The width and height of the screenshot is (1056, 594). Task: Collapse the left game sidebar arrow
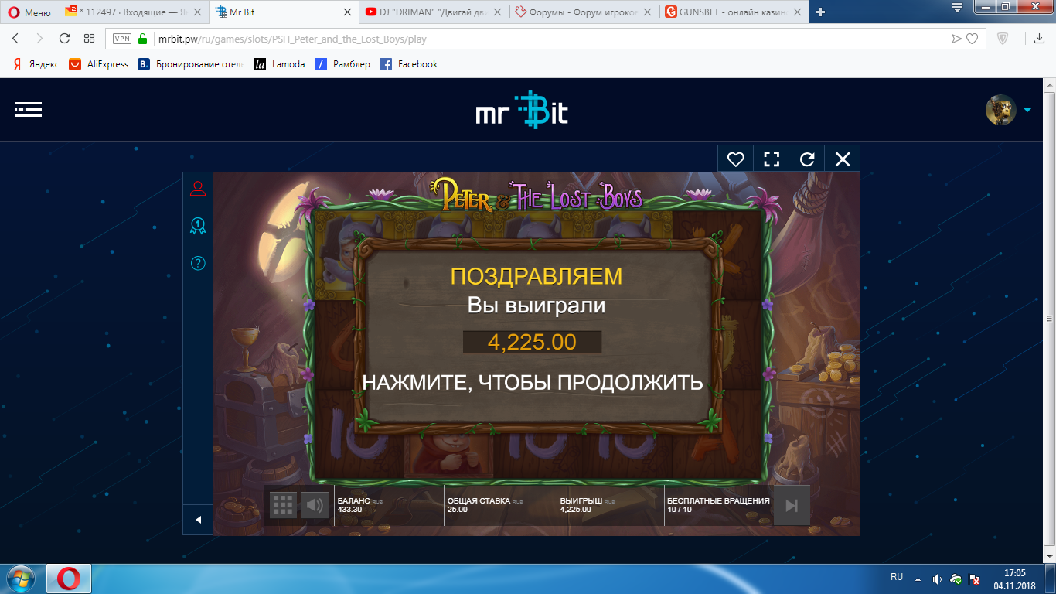(198, 520)
